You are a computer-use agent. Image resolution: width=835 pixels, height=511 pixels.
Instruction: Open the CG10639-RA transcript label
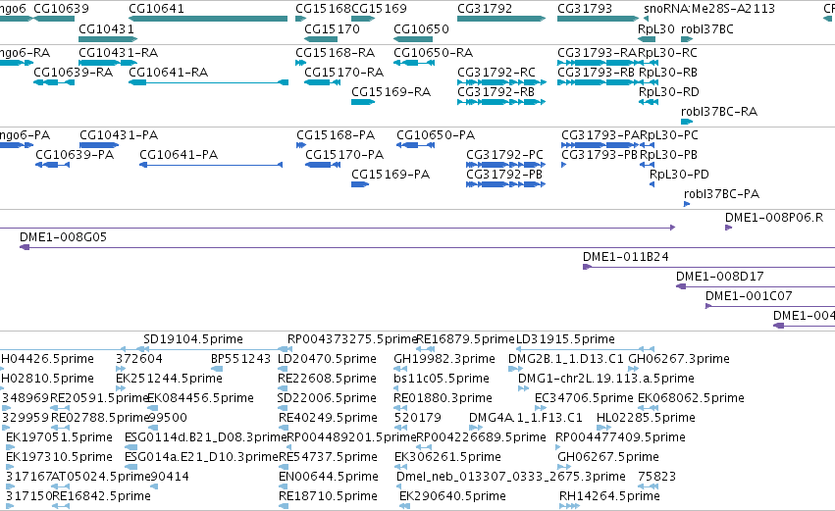point(73,73)
